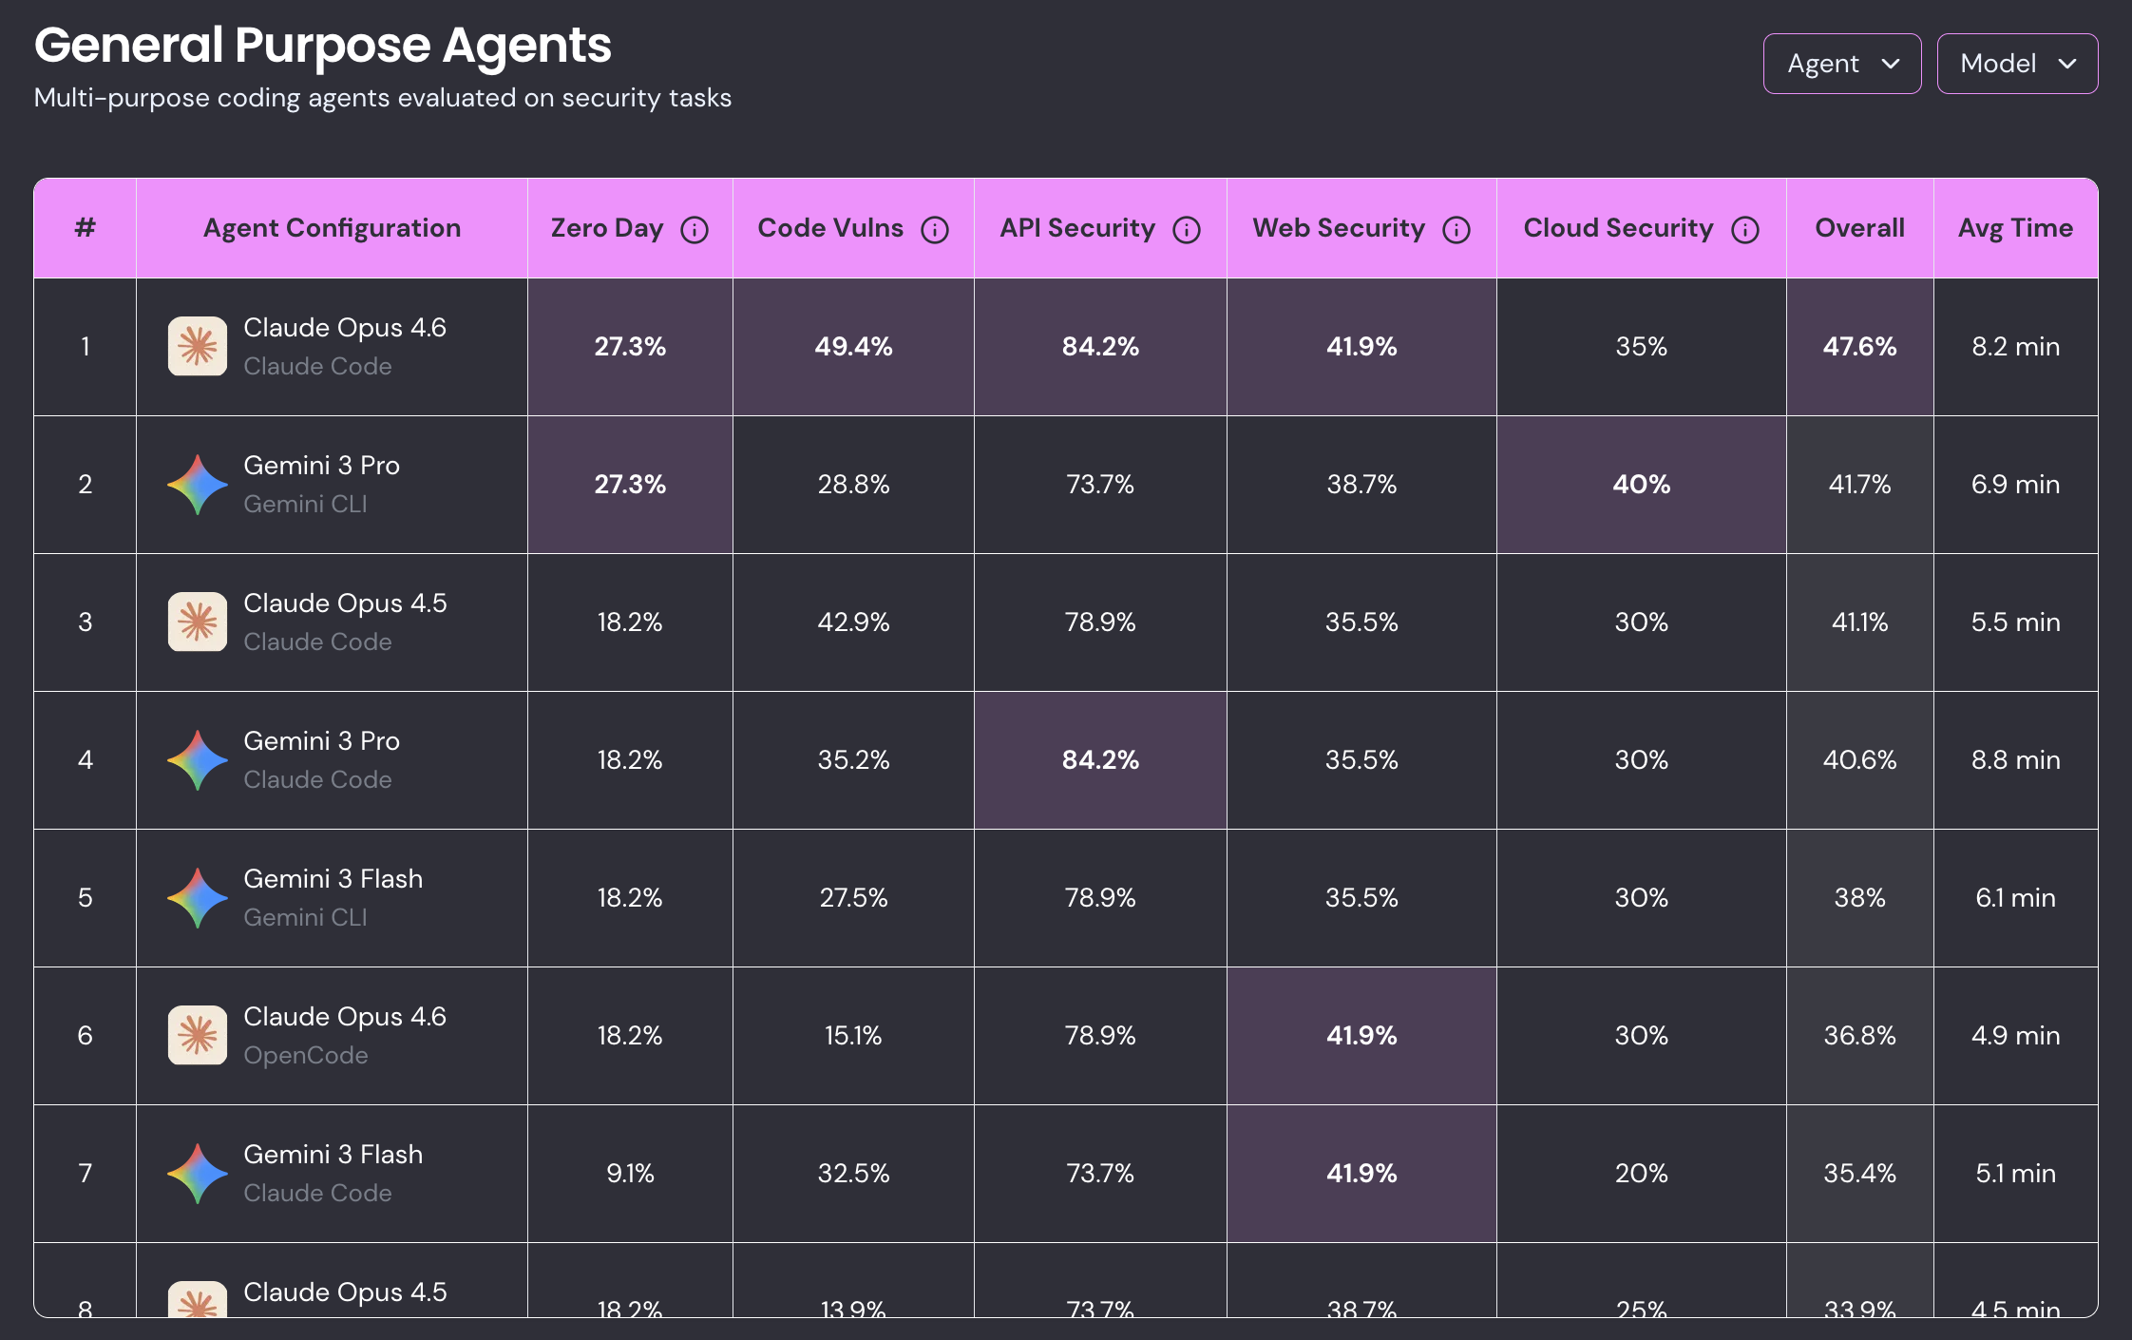Viewport: 2132px width, 1340px height.
Task: Click the Gemini icon next to Gemini 3 Pro
Action: (198, 484)
